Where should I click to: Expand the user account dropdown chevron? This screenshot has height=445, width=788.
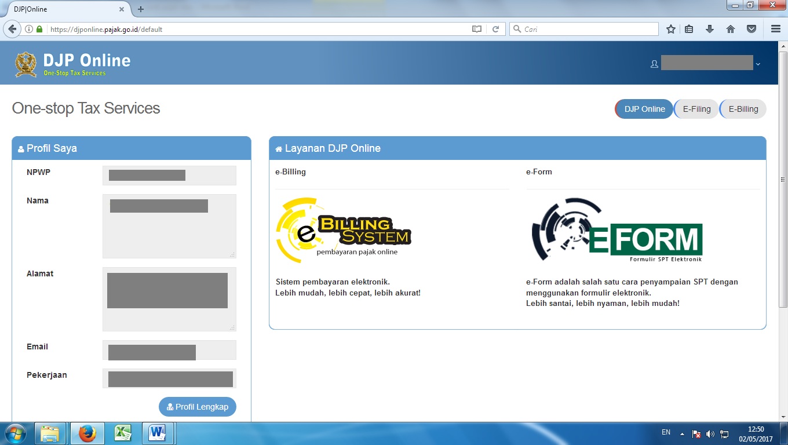click(x=758, y=64)
